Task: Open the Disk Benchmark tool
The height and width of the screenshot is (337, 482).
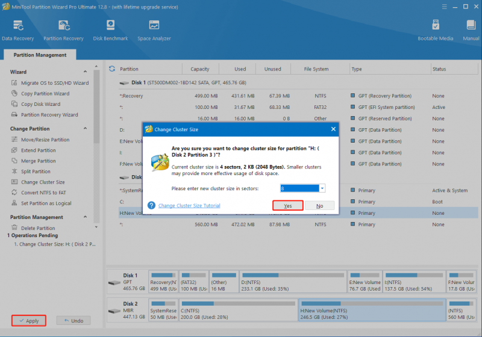Action: 110,30
